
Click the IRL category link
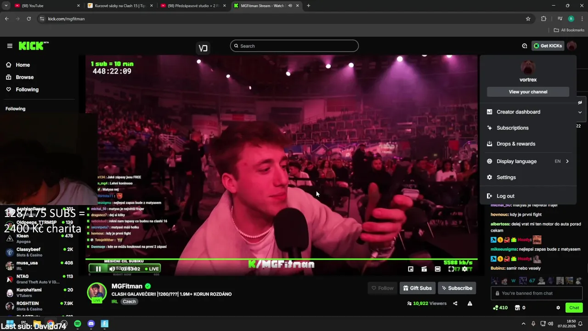coord(115,302)
